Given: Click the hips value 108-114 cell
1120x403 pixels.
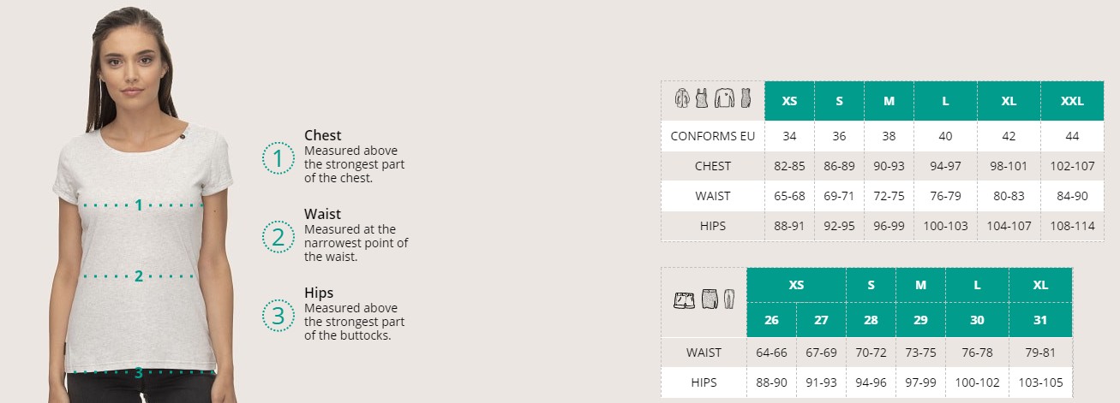Looking at the screenshot, I should (1072, 227).
